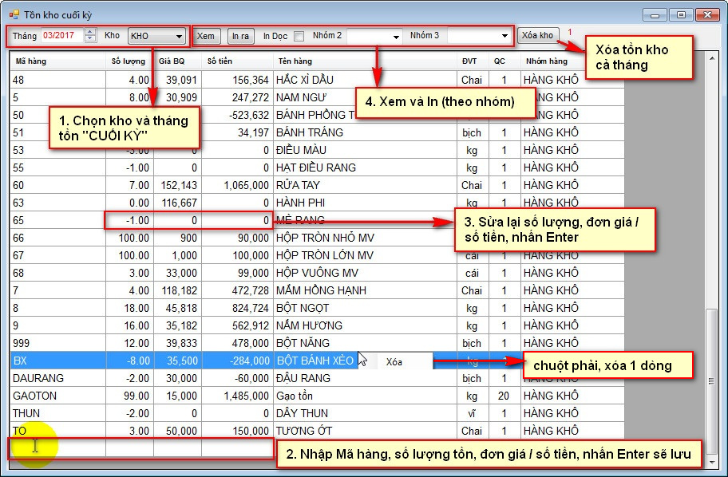This screenshot has width=728, height=477.
Task: Decrease the Tháng month with down arrow
Action: (x=91, y=39)
